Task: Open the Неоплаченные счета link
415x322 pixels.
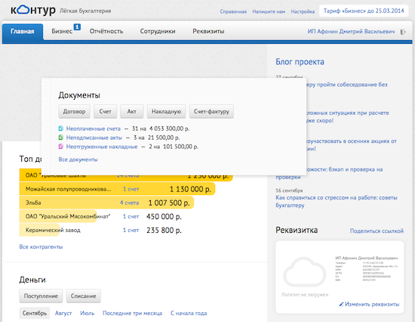Action: (x=93, y=128)
